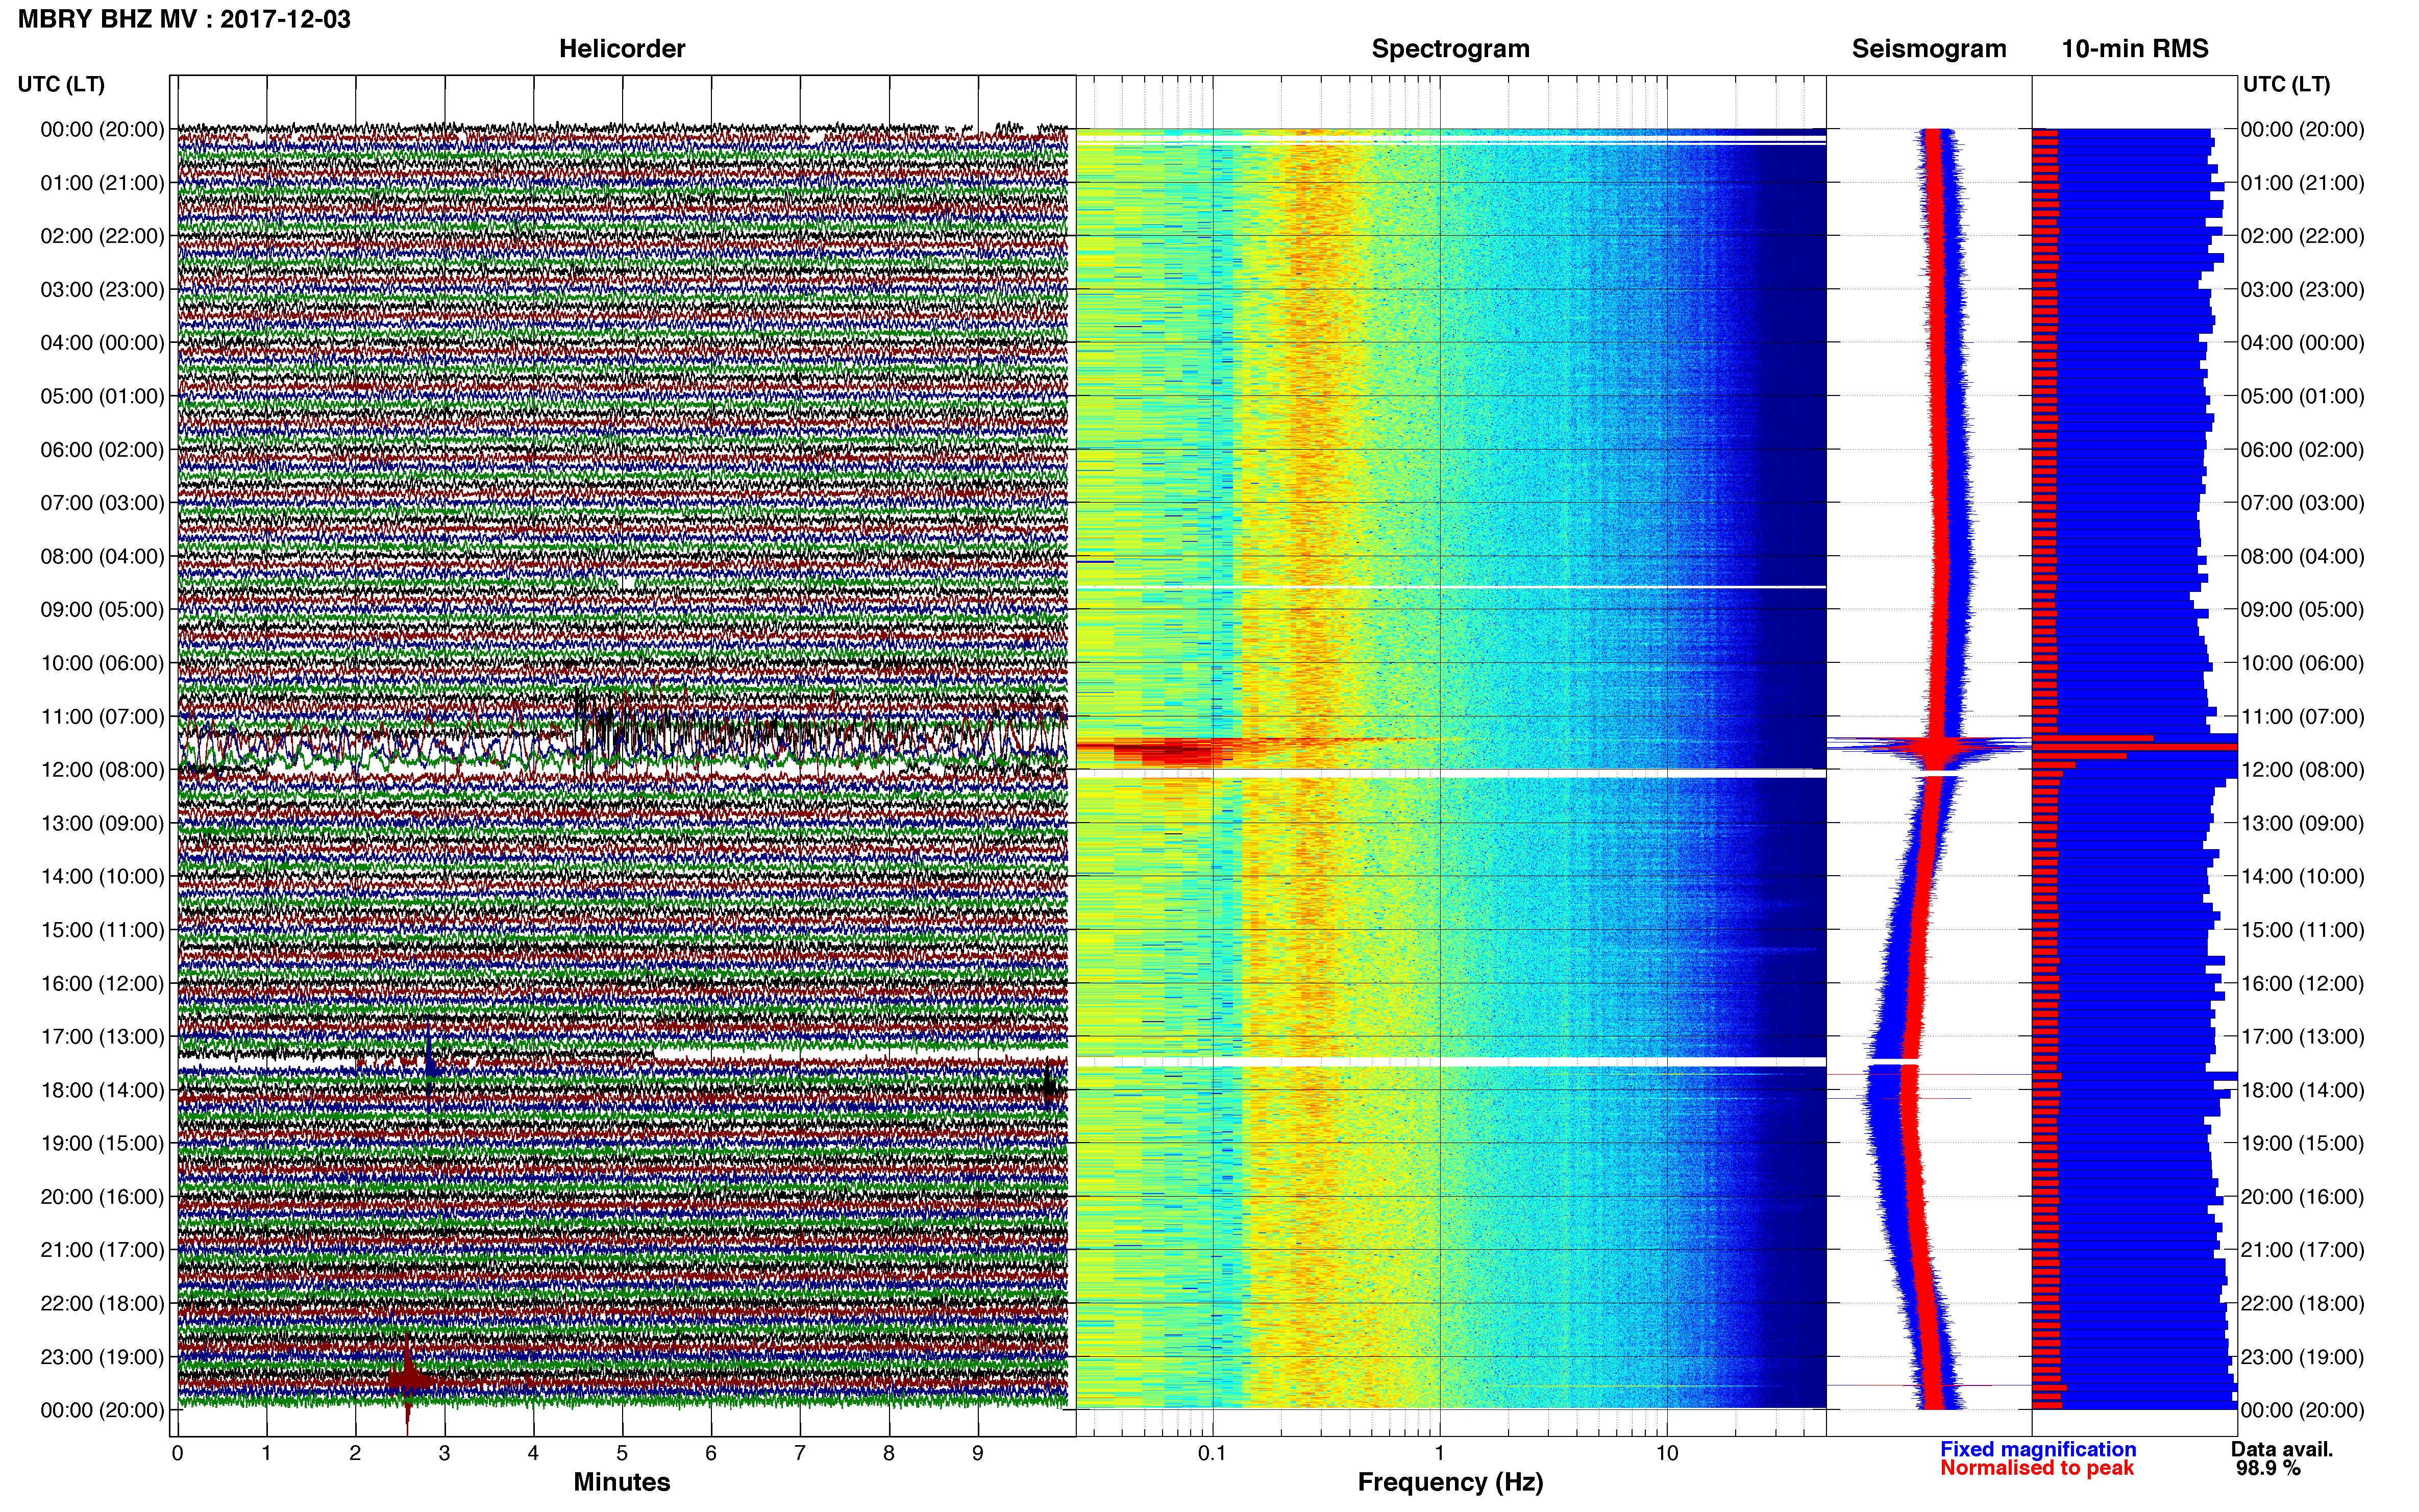Screen dimensions: 2419x1512
Task: Click the left time label '12:00 (08:00)'
Action: click(x=102, y=770)
